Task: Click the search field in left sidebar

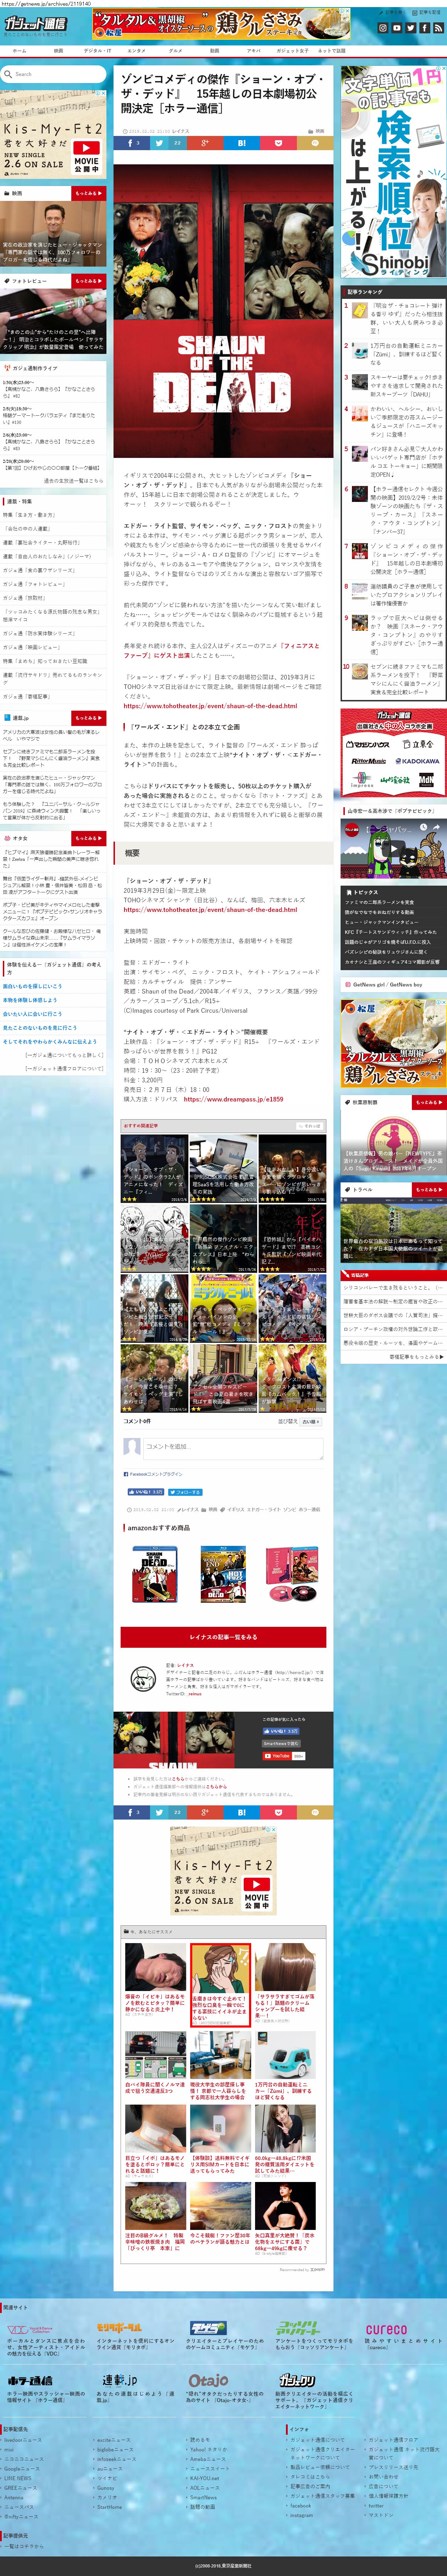Action: (55, 74)
